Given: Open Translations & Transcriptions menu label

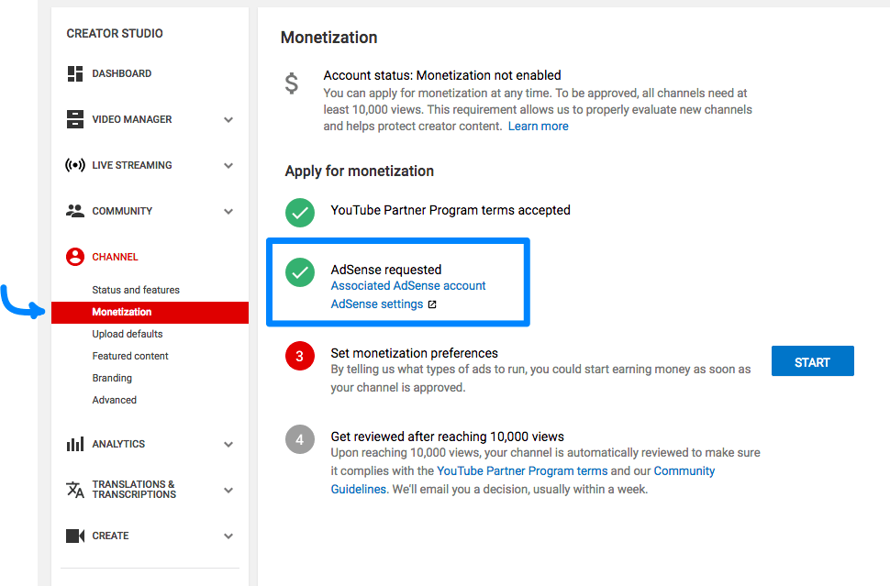Looking at the screenshot, I should (134, 489).
